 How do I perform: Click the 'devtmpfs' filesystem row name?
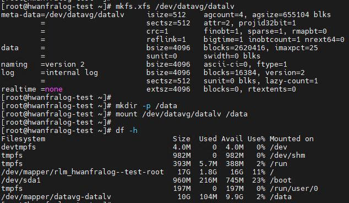[x=19, y=147]
